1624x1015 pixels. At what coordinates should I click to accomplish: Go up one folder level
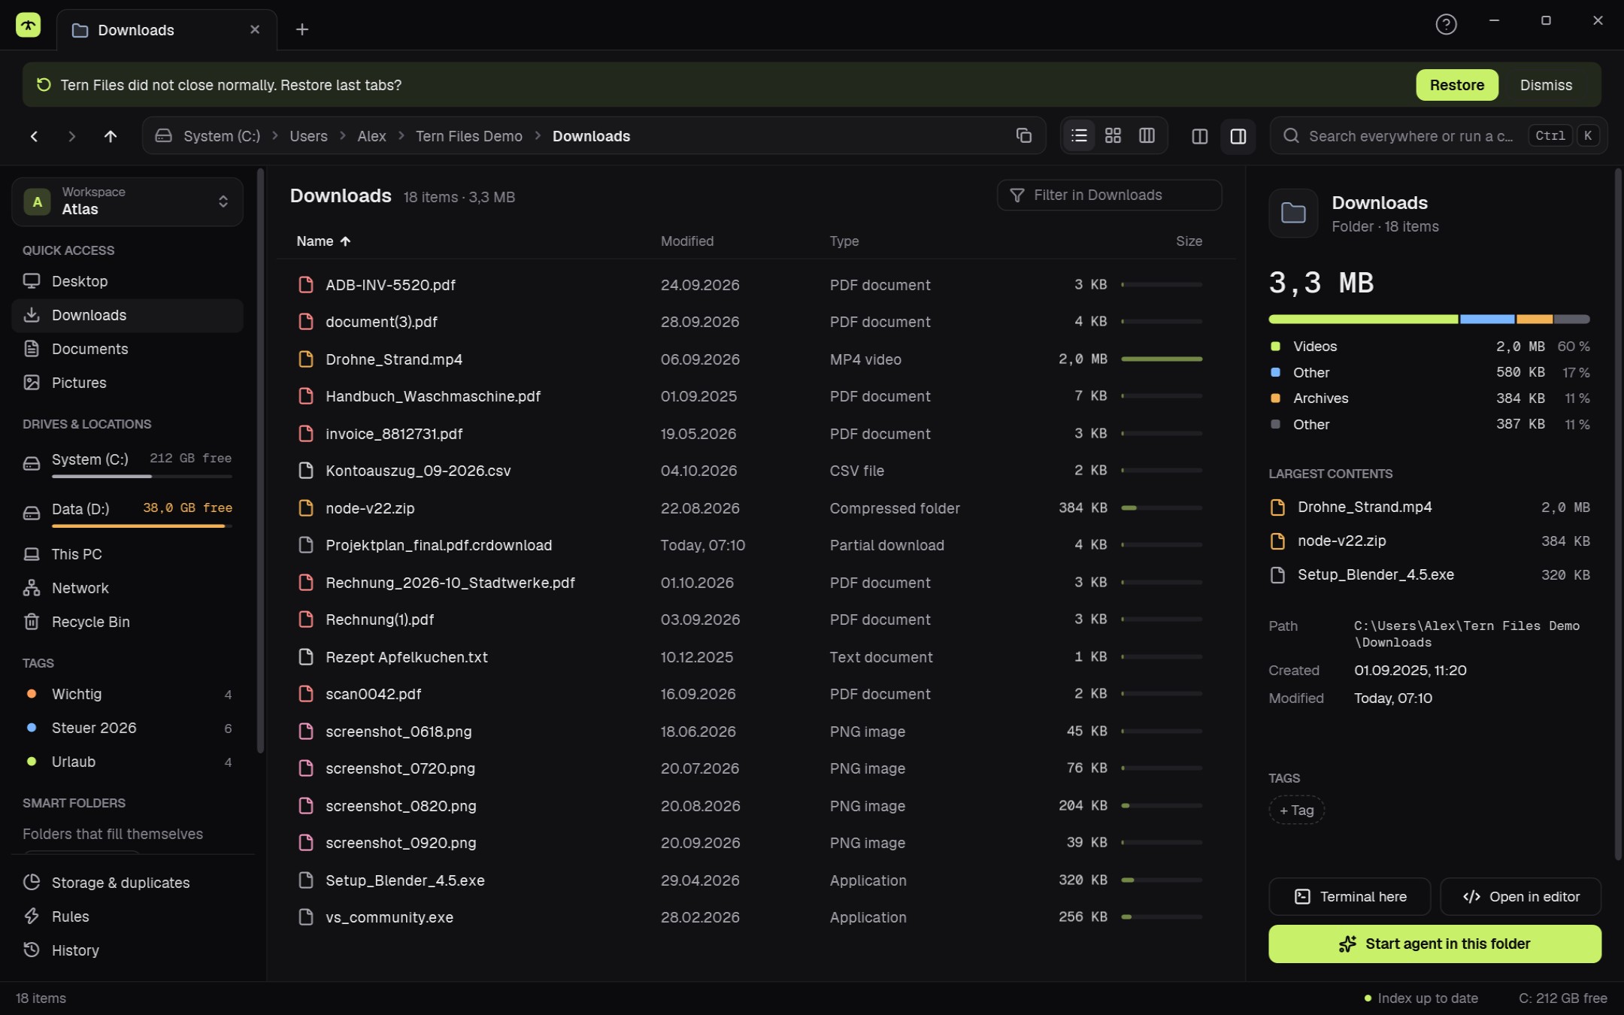point(111,136)
